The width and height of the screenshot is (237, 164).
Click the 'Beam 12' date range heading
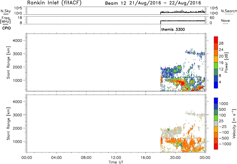point(153,3)
